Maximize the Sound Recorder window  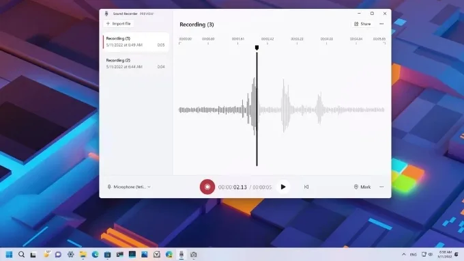(x=372, y=14)
